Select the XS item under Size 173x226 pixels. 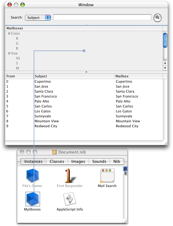(x=18, y=58)
